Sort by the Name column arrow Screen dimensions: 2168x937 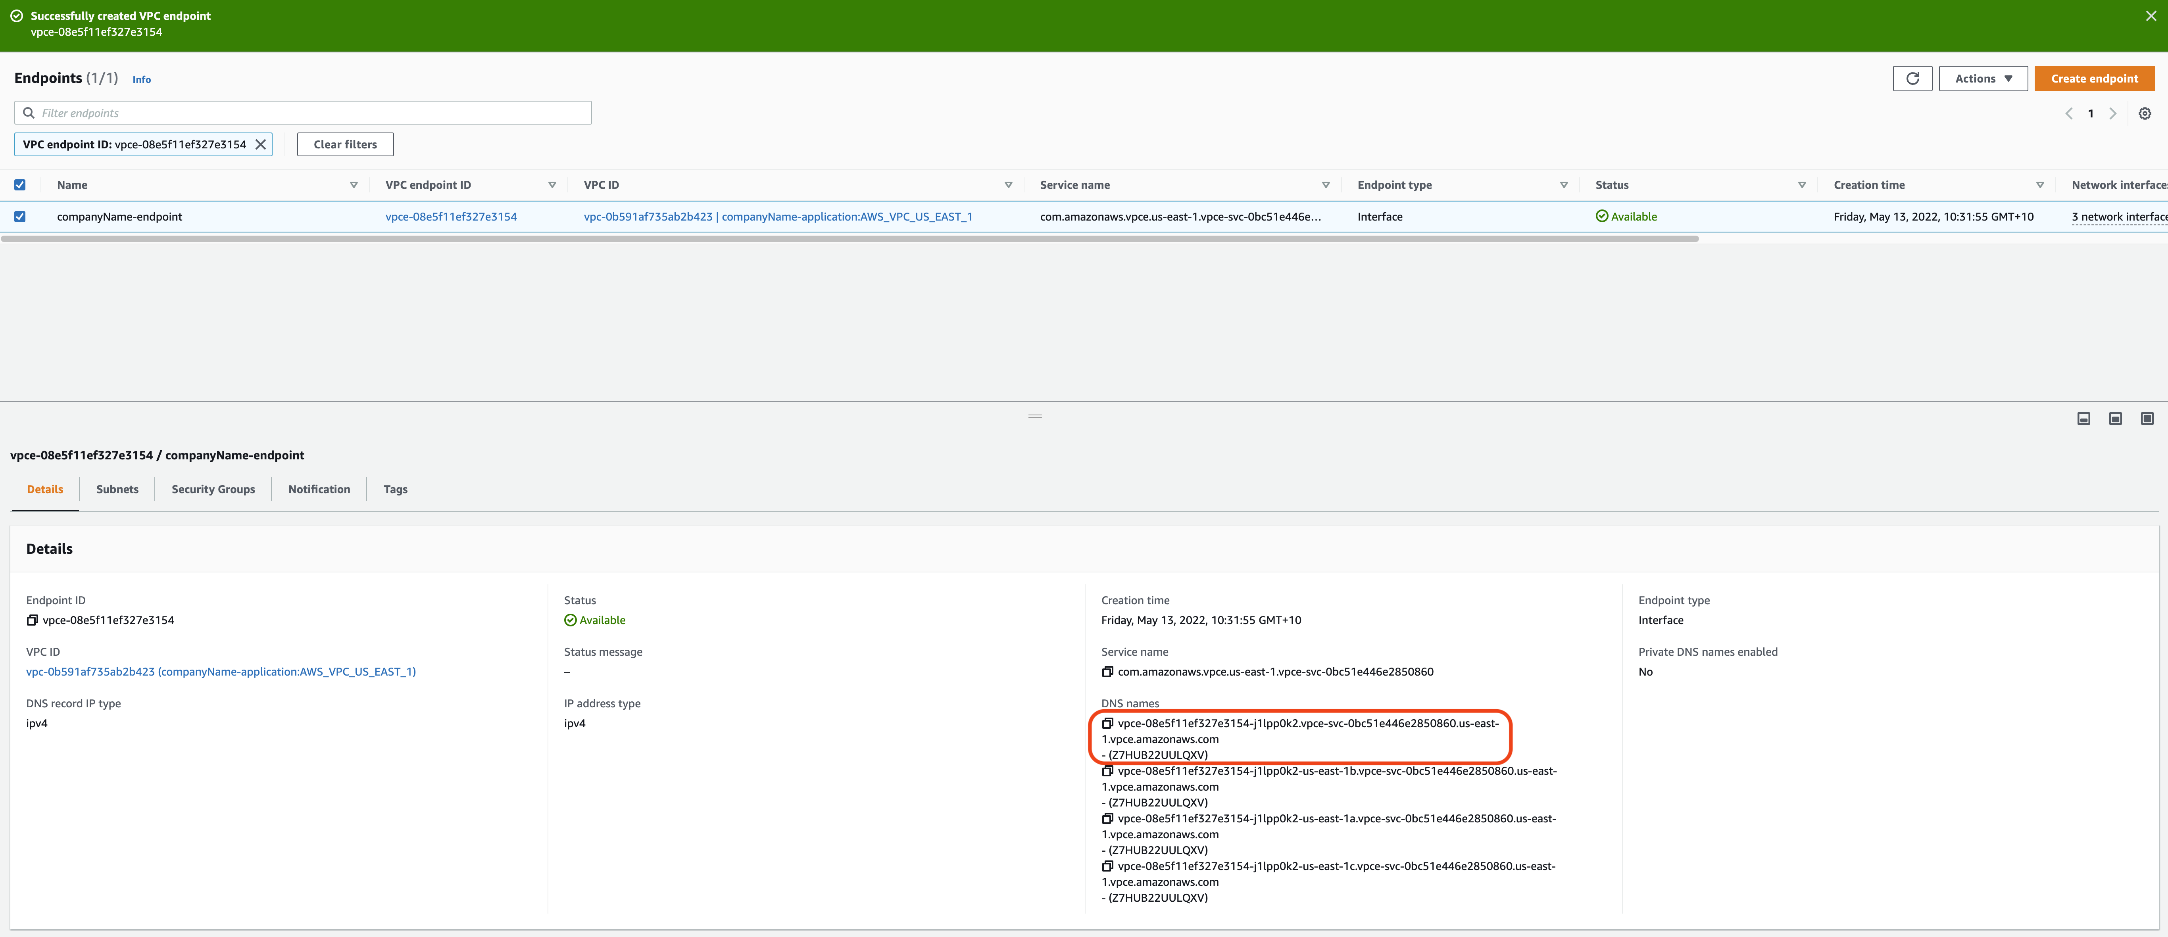pos(354,185)
